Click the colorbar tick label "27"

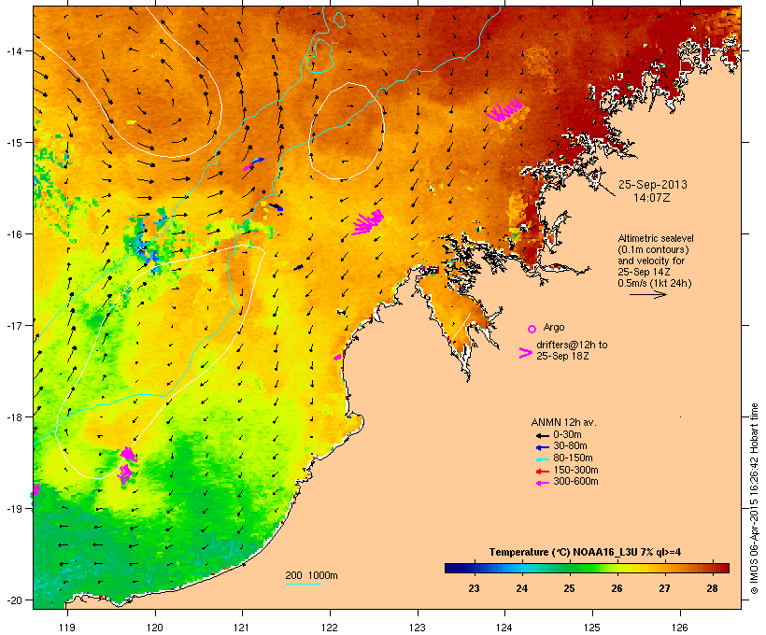coord(664,588)
